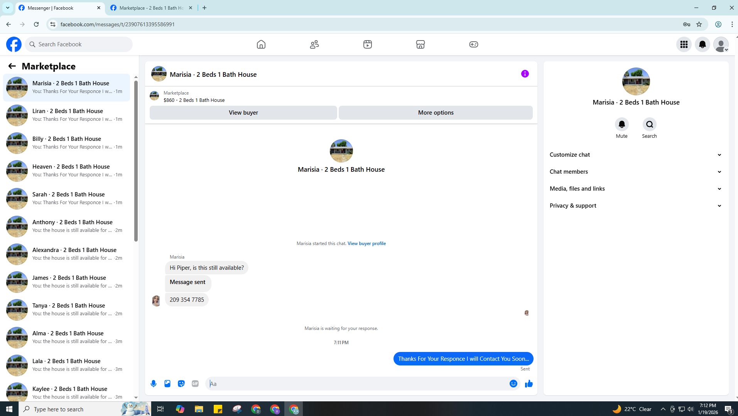Click the Search Facebook box

tap(79, 44)
